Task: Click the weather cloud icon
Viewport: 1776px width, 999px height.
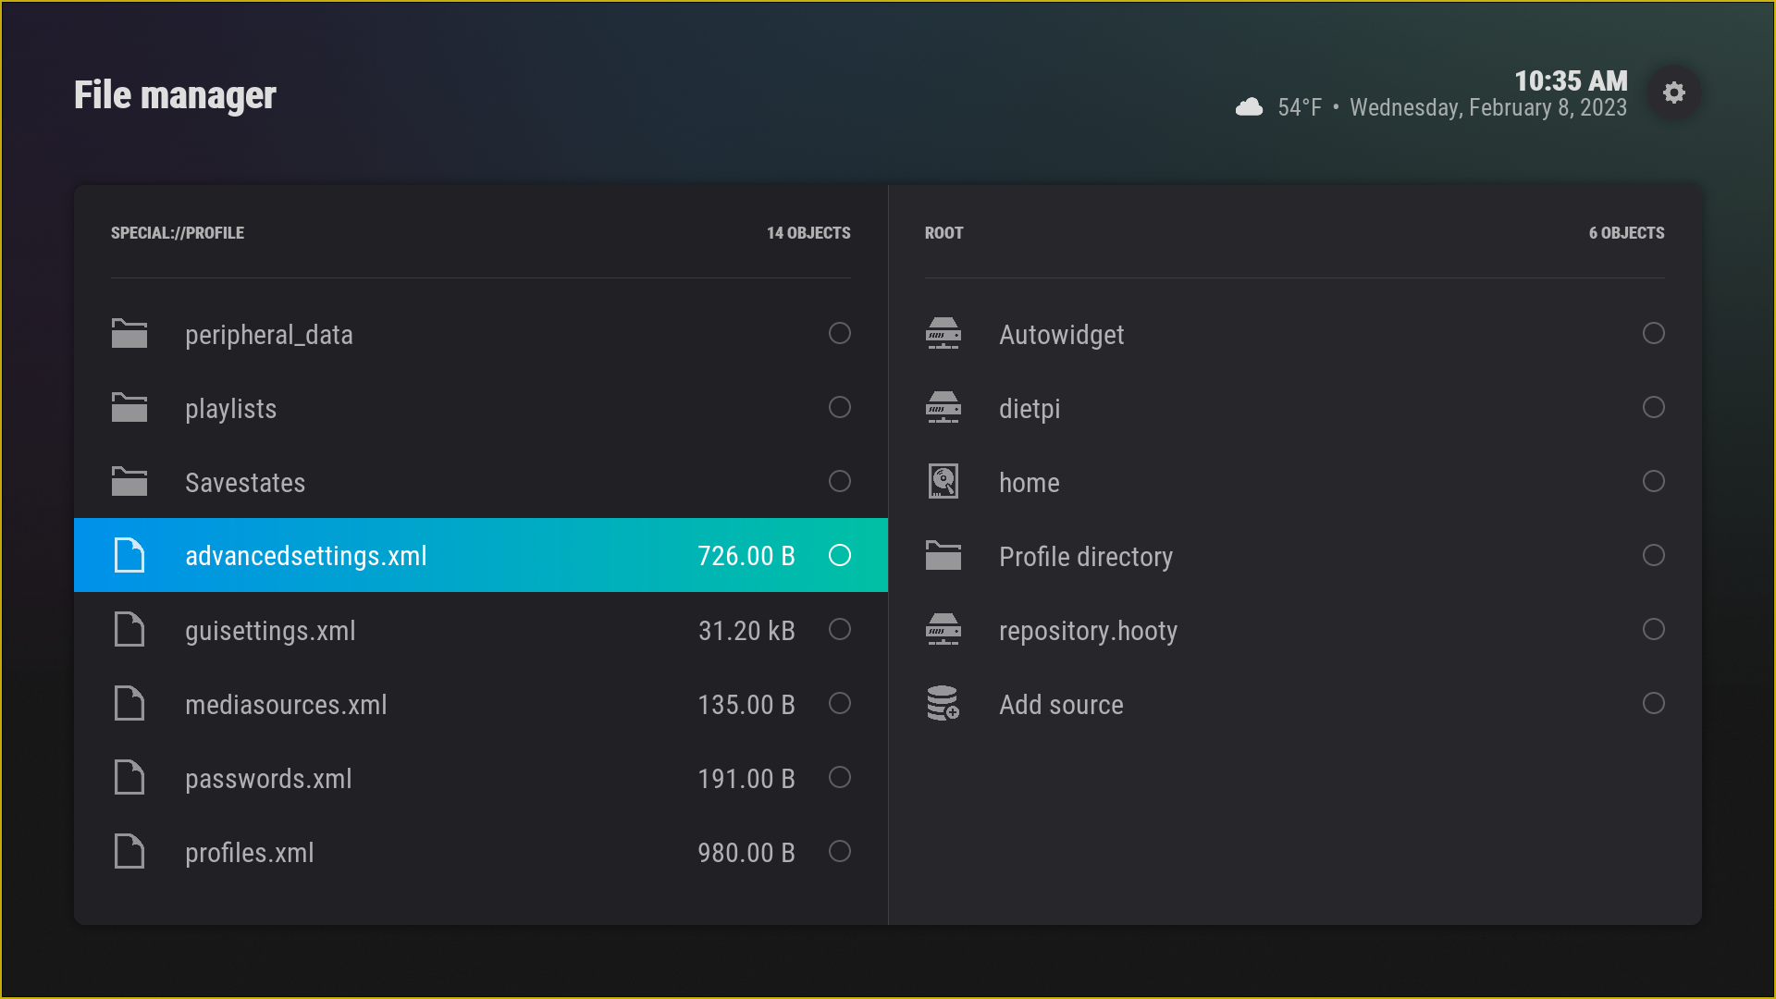Action: point(1250,106)
